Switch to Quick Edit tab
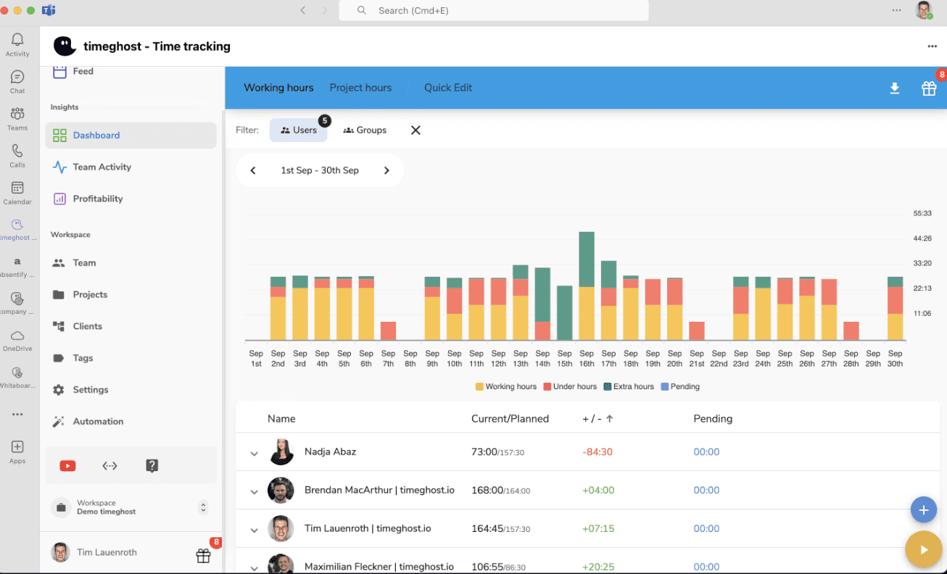 tap(448, 88)
